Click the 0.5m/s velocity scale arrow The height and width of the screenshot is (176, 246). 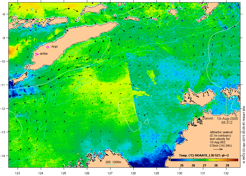(x=218, y=149)
